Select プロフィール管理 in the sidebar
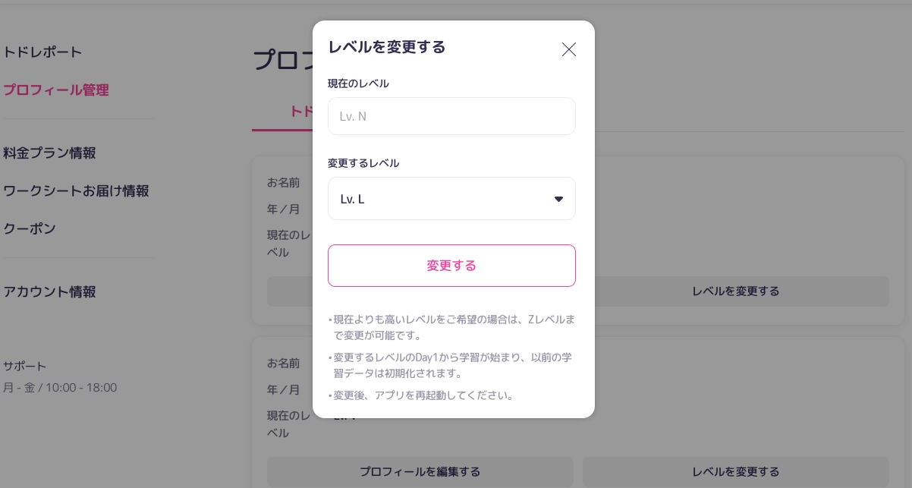Screen dimensions: 912x488 point(56,90)
